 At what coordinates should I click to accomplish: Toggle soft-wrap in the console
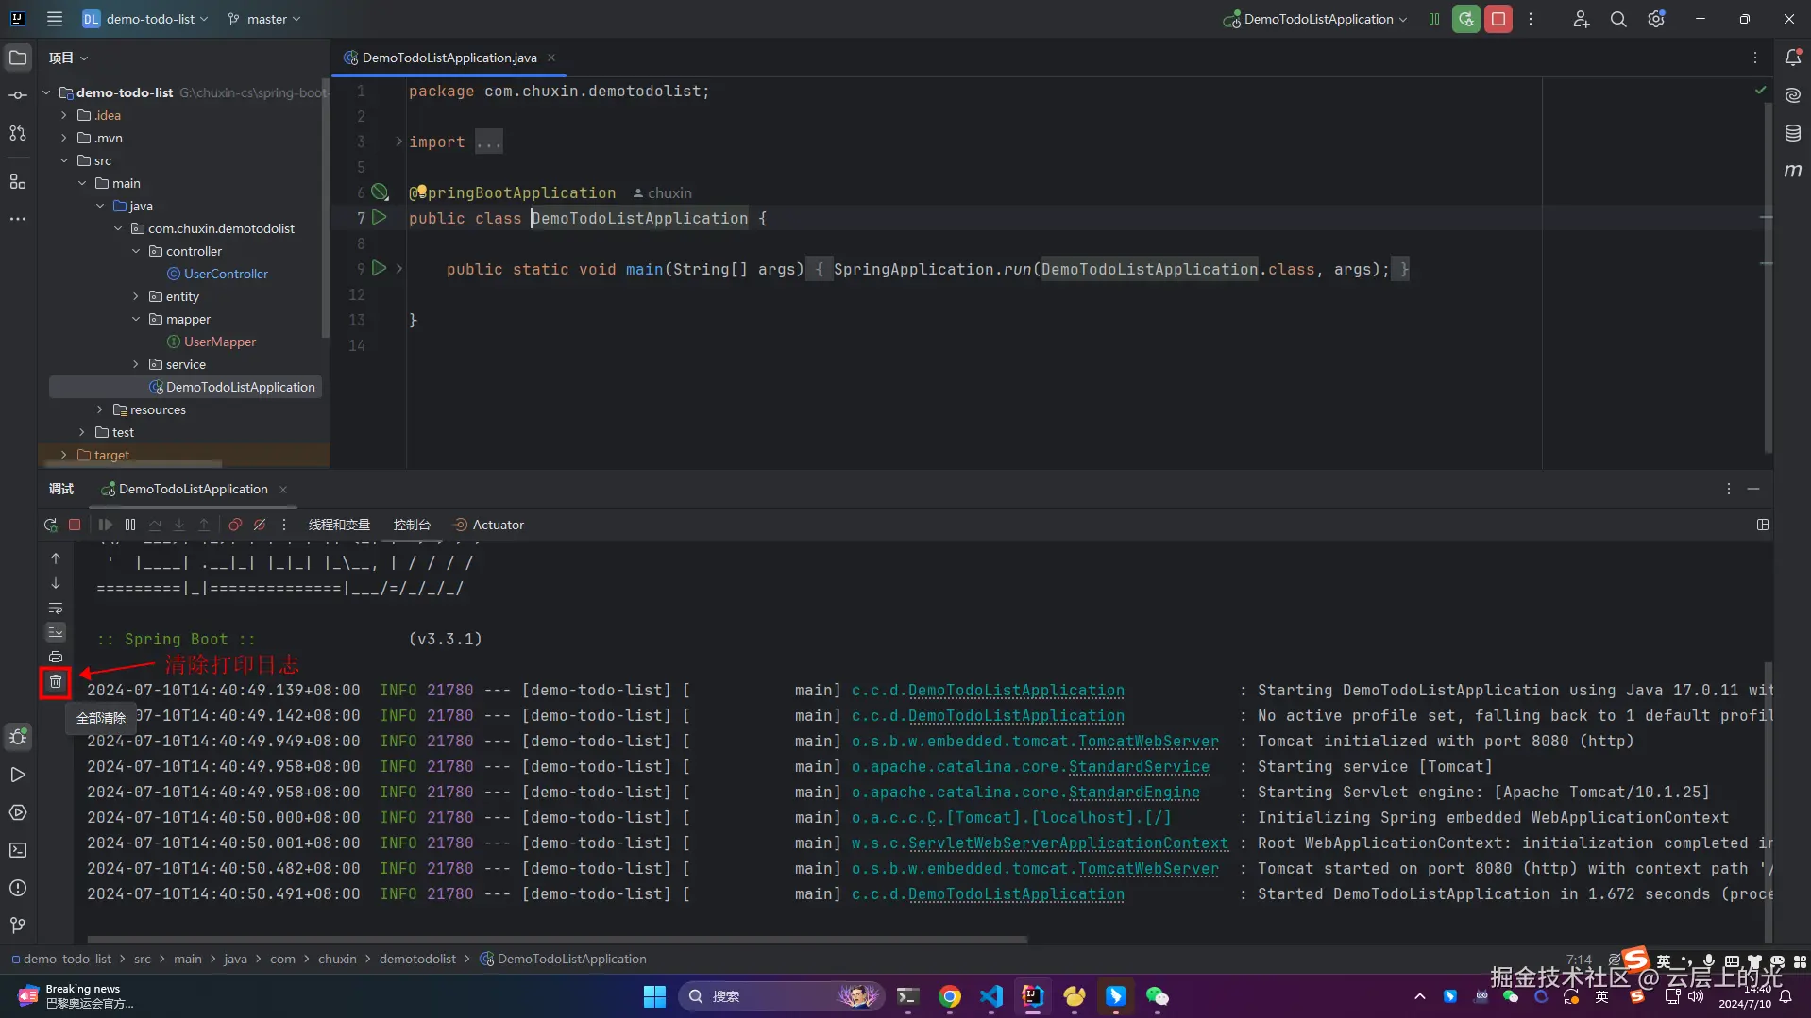point(56,608)
